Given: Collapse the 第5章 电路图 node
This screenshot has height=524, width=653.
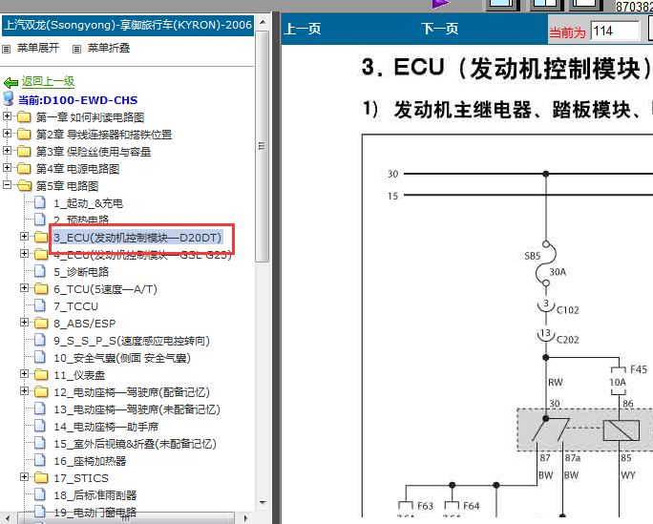Looking at the screenshot, I should pos(7,185).
